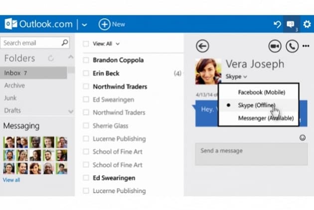Check the first Northwind Traders checkbox (bold)
Viewport: 314px width, 210px height.
[86, 86]
